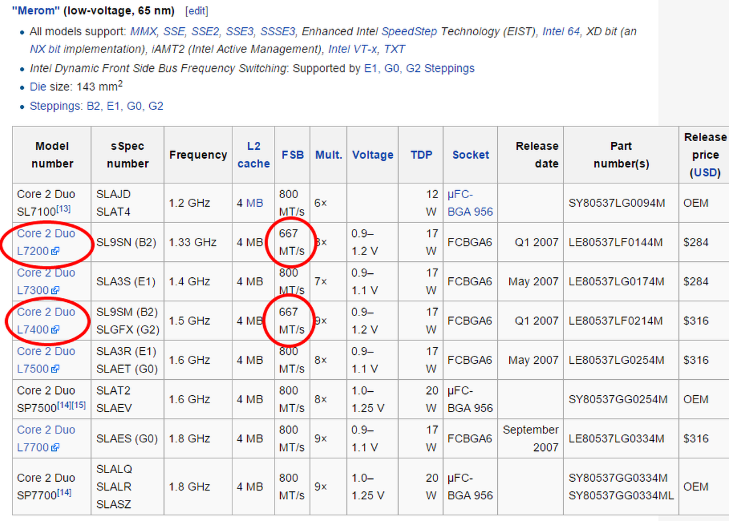Open the SpeedStep link
729x521 pixels.
tap(409, 31)
